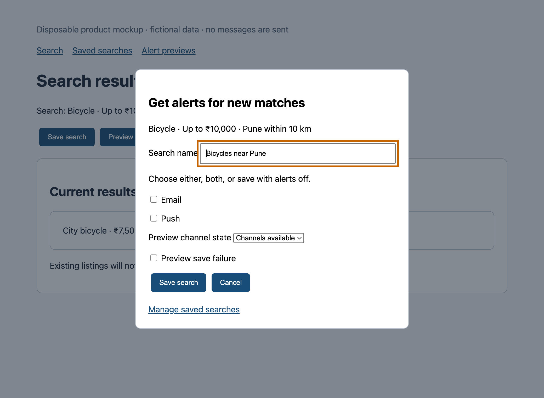Enable the Email alert checkbox
Viewport: 544px width, 398px height.
(154, 200)
